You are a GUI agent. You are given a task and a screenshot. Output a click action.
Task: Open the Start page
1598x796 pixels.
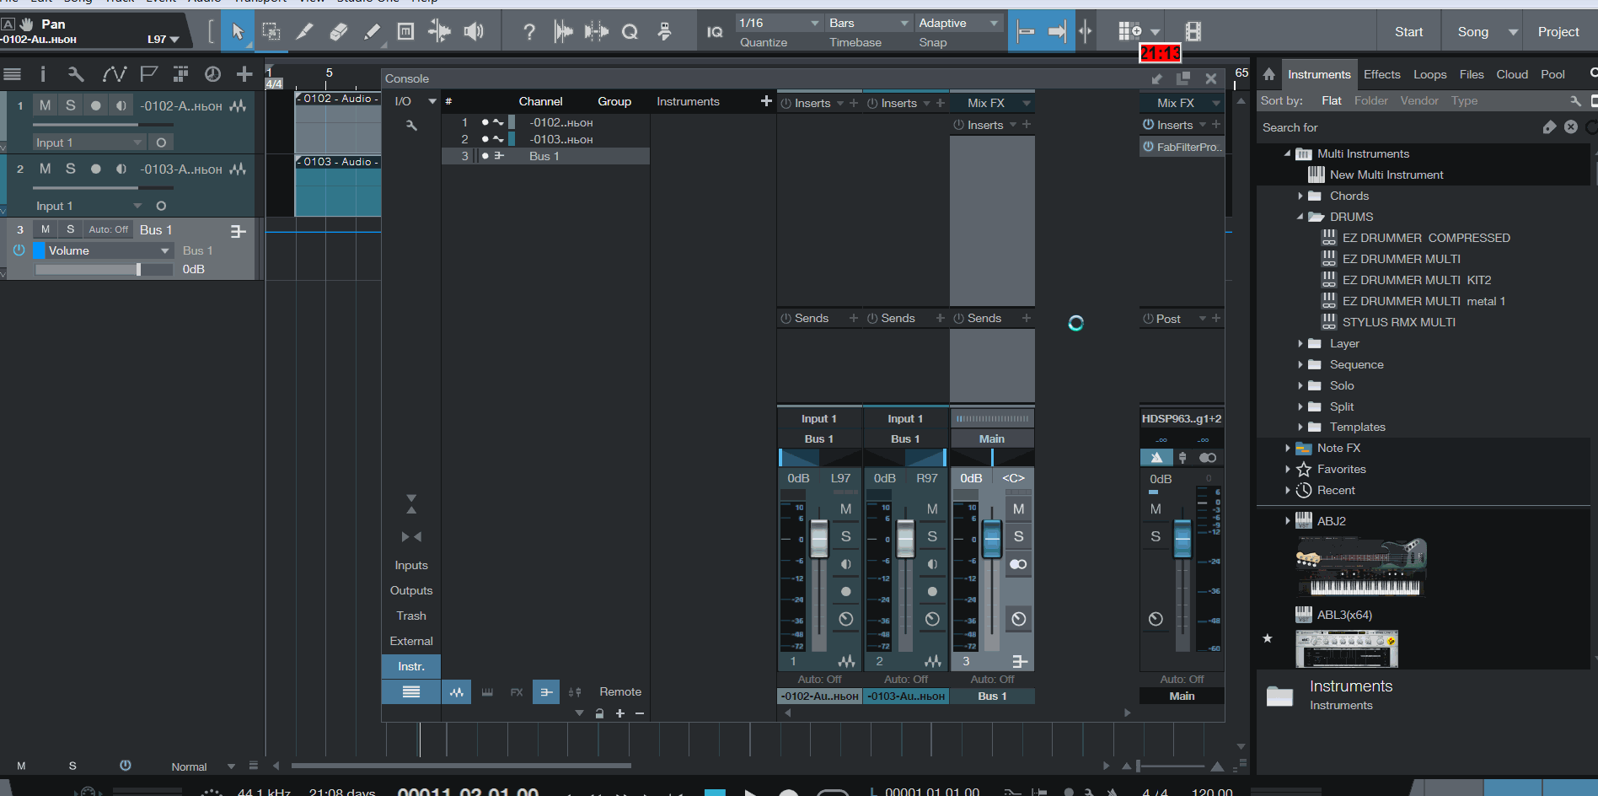pyautogui.click(x=1408, y=32)
